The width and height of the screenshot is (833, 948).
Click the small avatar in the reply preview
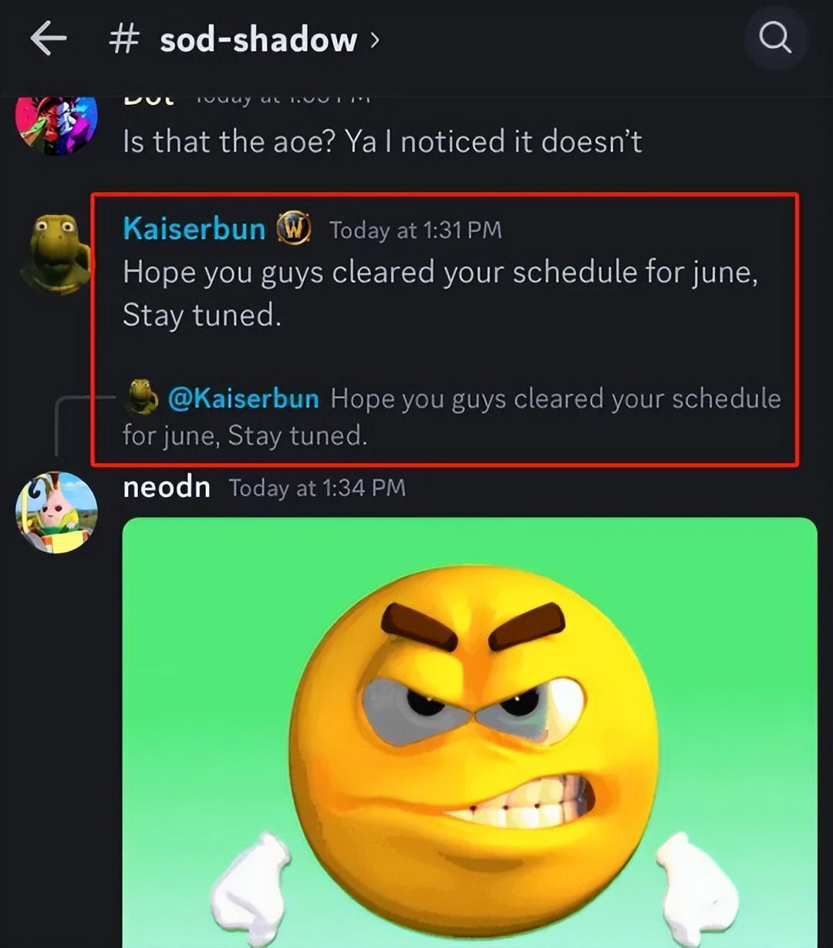click(143, 397)
